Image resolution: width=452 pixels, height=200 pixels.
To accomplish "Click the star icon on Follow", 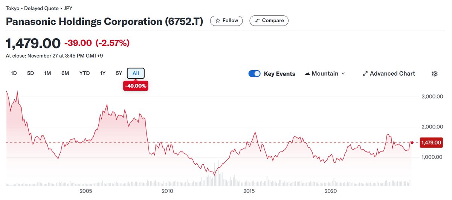I will click(218, 21).
